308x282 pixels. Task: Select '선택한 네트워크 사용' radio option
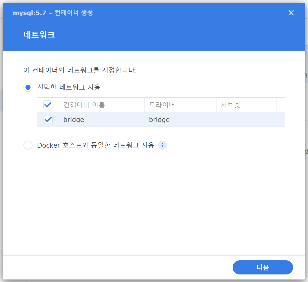[x=28, y=87]
